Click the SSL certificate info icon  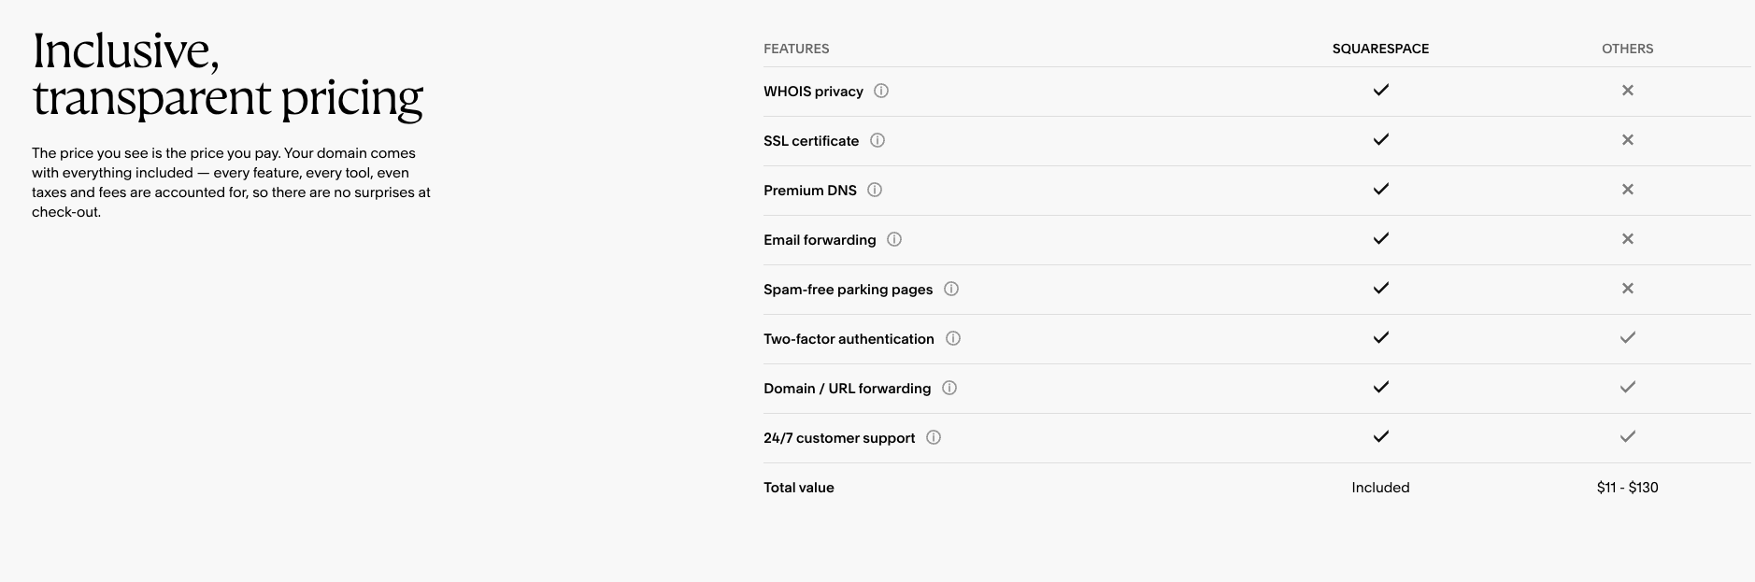tap(877, 140)
